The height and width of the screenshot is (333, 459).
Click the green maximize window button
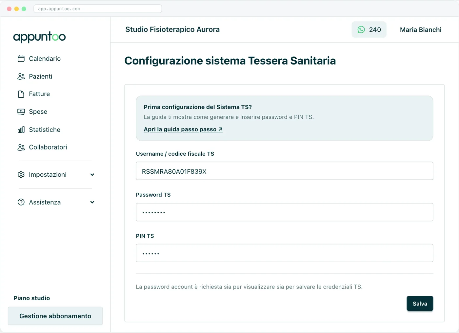pos(24,9)
